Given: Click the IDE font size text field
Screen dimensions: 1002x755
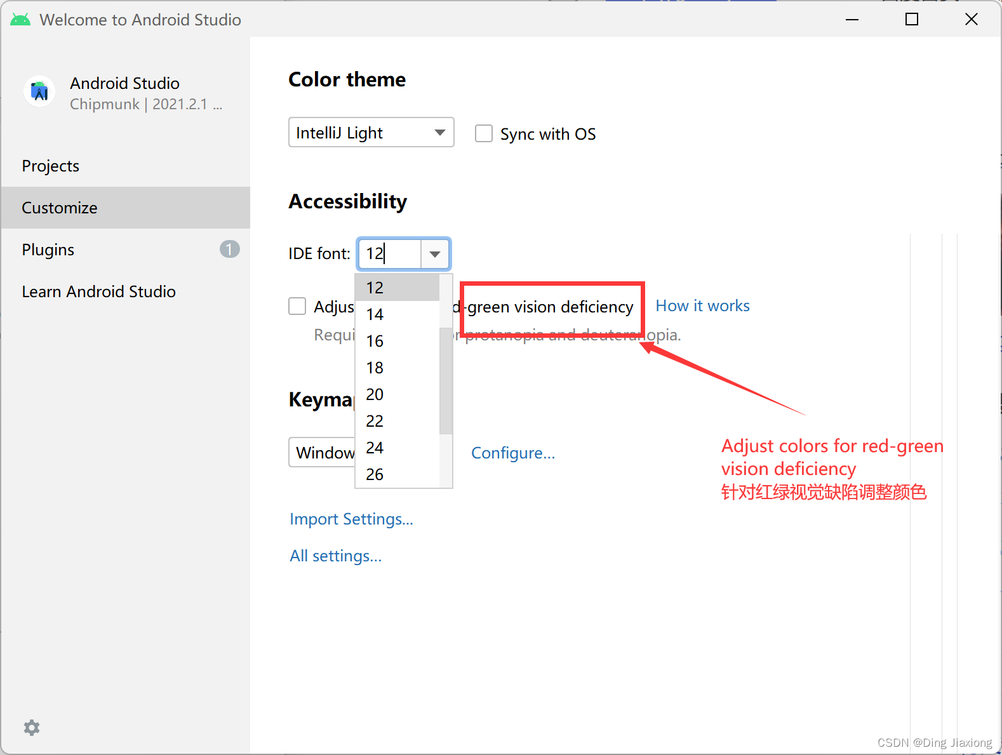Looking at the screenshot, I should coord(390,254).
